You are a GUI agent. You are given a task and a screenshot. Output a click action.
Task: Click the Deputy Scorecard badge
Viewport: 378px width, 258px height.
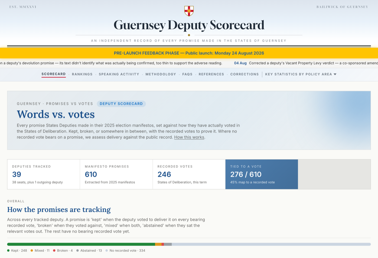tap(121, 104)
